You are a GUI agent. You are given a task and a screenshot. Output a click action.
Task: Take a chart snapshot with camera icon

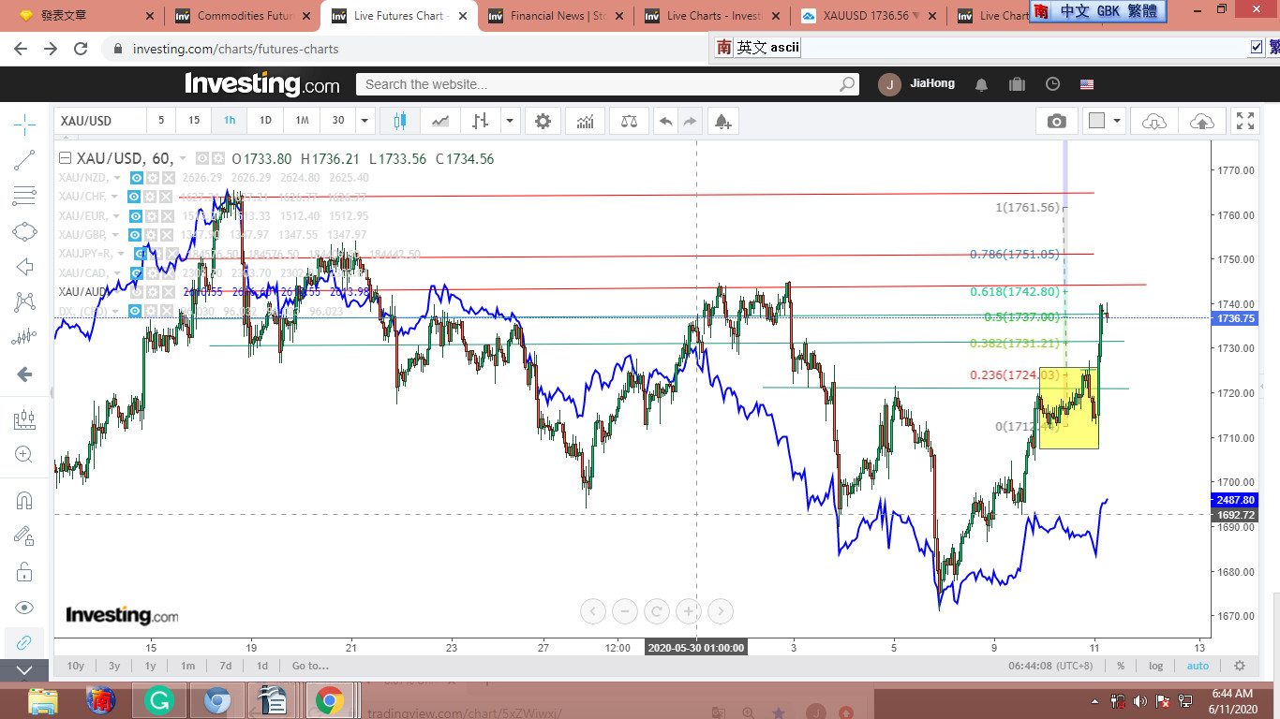(1056, 121)
